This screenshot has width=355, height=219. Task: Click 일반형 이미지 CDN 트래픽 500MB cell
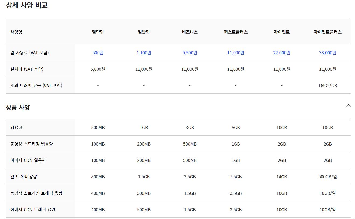pyautogui.click(x=144, y=210)
